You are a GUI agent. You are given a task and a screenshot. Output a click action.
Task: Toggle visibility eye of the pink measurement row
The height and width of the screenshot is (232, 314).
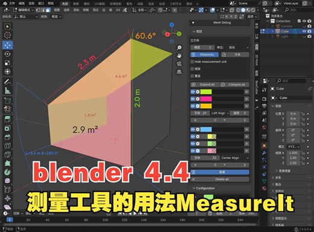[193, 99]
